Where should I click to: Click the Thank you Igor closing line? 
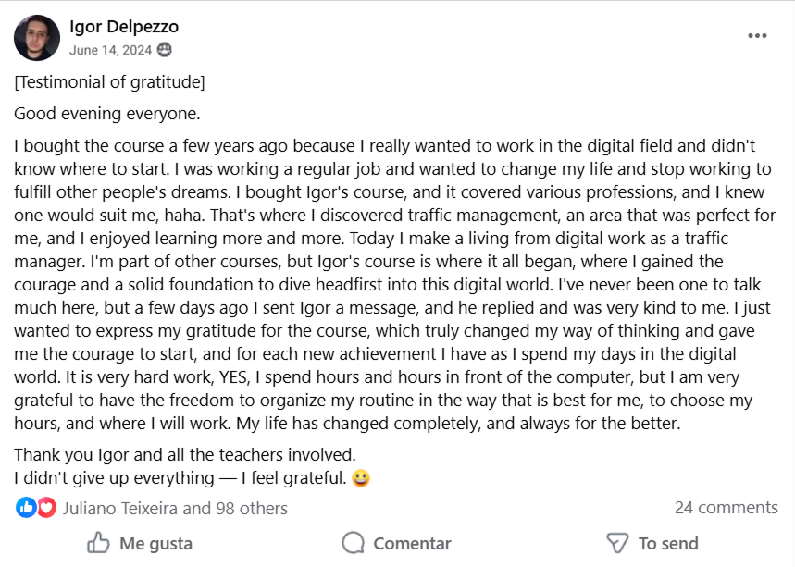coord(184,455)
